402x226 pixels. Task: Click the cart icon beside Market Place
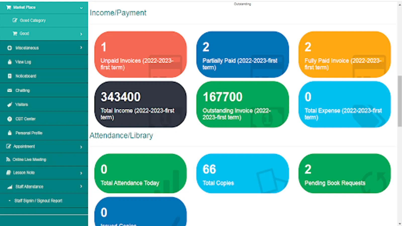(x=9, y=8)
